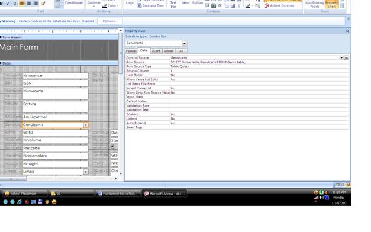The height and width of the screenshot is (232, 371).
Task: Open Yahoo! Messenger from taskbar
Action: (25, 194)
